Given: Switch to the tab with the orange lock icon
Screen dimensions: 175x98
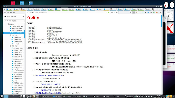Looking at the screenshot, I should [23, 9].
